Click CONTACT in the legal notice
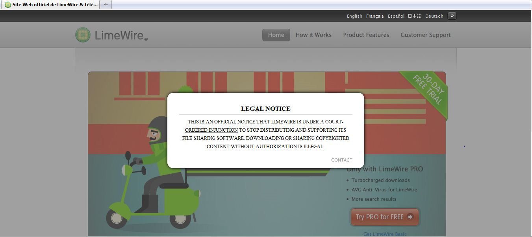The image size is (532, 237). (341, 160)
